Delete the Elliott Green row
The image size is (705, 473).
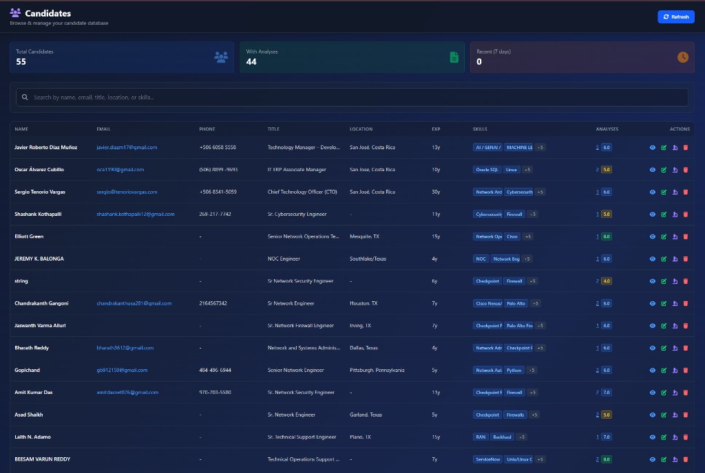(686, 236)
